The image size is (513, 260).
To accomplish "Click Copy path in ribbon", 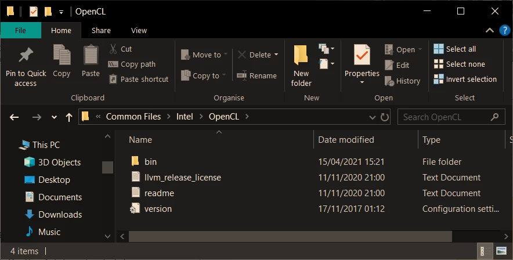I will 132,64.
